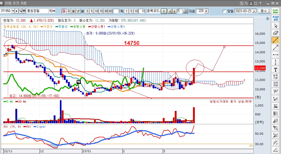Viewport: 281px width, 154px height.
Task: Click the stock search magnifier icon
Action: coord(20,11)
